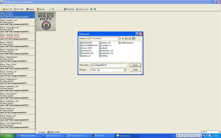Viewport: 221px width, 138px height.
Task: Click the Export texture button
Action: point(41,9)
